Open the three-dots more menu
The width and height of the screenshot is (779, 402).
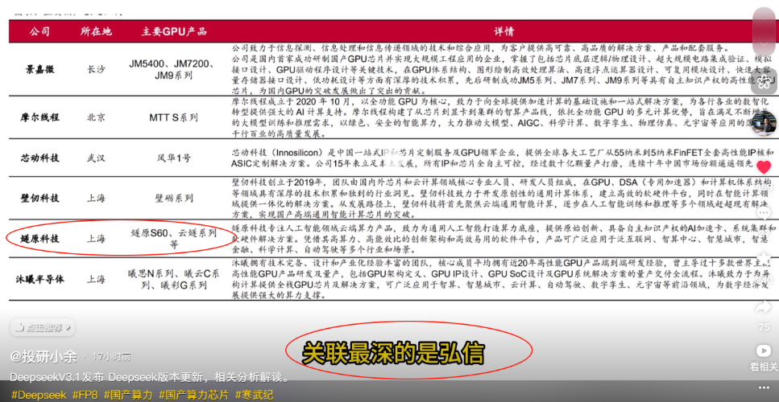pos(764,388)
